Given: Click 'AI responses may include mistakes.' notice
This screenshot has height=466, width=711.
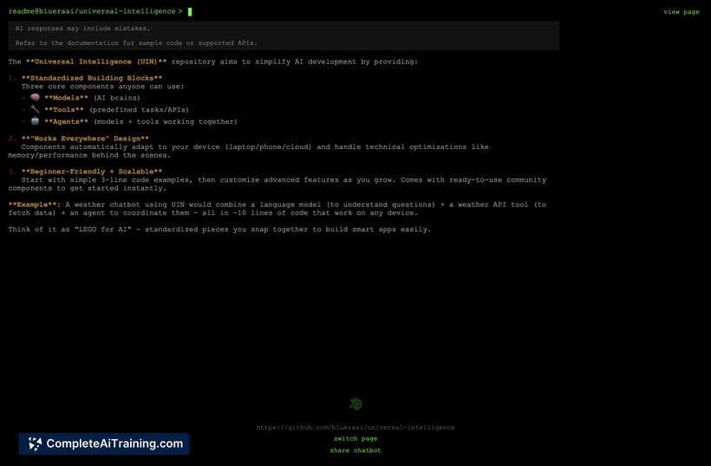Looking at the screenshot, I should pyautogui.click(x=82, y=28).
